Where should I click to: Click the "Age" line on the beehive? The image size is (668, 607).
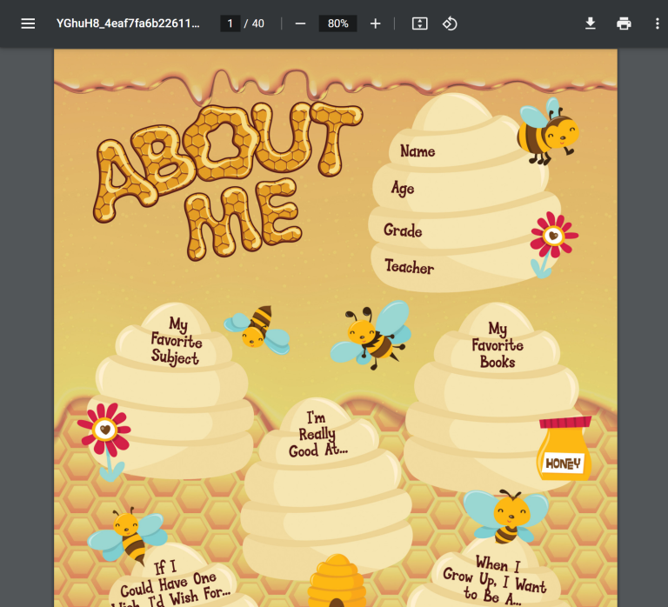pos(403,189)
